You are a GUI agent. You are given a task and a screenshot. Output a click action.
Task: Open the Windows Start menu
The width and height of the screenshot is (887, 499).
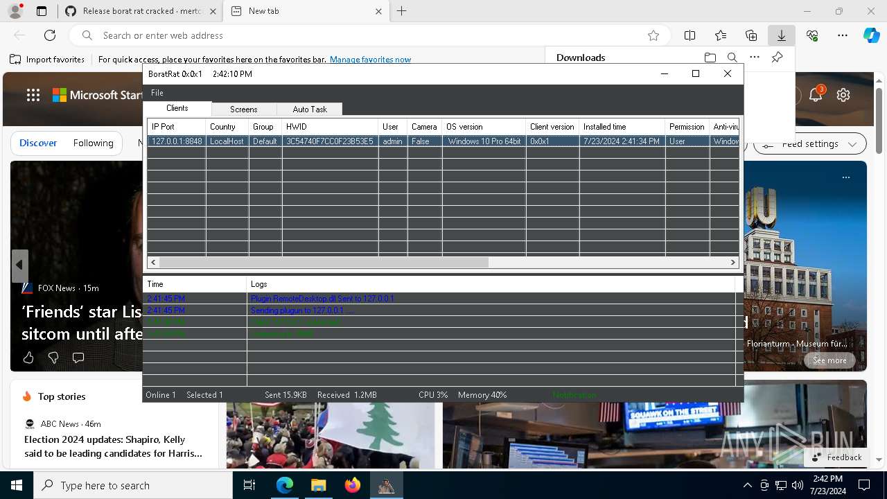coord(17,485)
